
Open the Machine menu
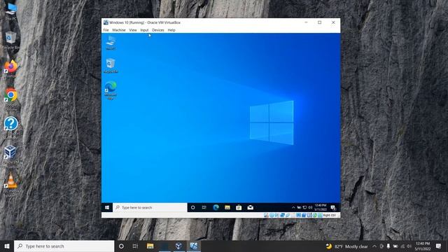(x=119, y=30)
